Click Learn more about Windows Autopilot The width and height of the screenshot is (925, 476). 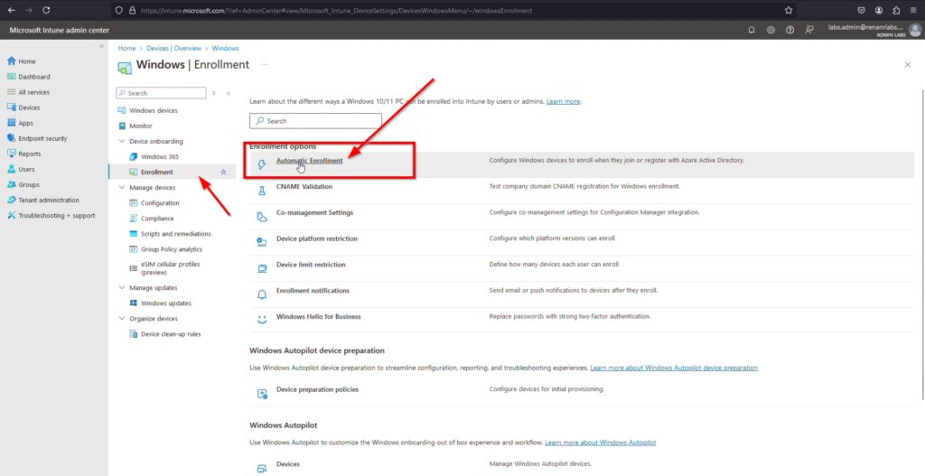[x=600, y=443]
